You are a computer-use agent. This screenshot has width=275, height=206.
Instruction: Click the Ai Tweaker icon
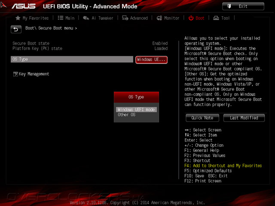pyautogui.click(x=86, y=18)
